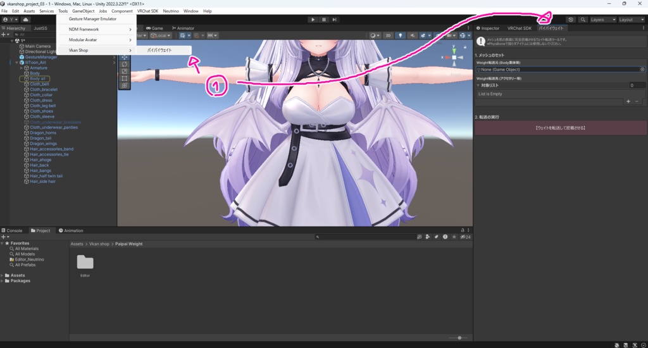Switch to the Animator tab
The image size is (648, 348).
pos(183,28)
